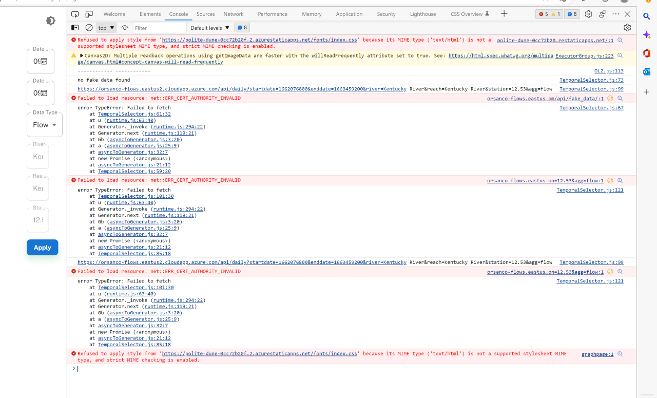Open the Memory tab
This screenshot has height=398, width=657.
click(312, 14)
